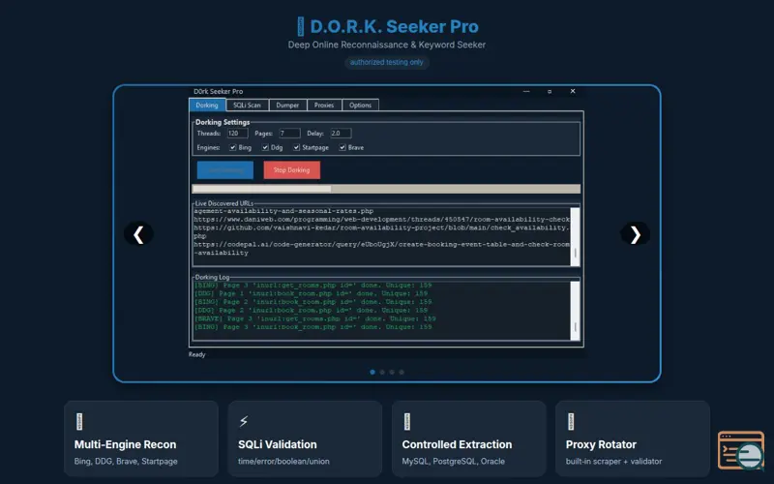
Task: Switch to the Dorking tab
Action: pyautogui.click(x=207, y=106)
